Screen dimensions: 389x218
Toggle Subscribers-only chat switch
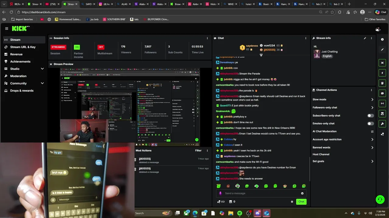(x=370, y=115)
